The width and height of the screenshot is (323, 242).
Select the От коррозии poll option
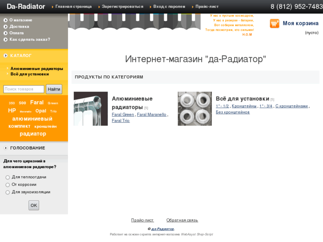[8, 185]
